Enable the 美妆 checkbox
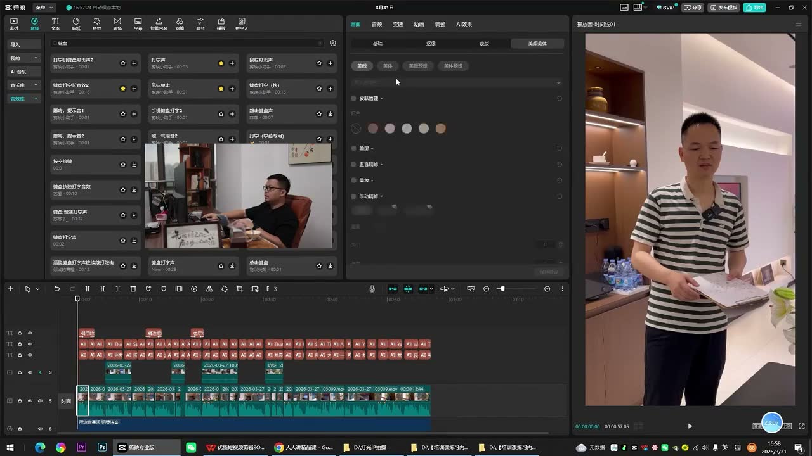 [354, 180]
